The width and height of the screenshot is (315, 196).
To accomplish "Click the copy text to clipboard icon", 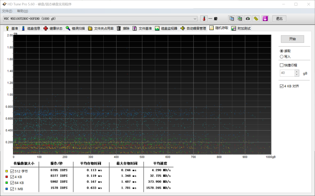I will 232,19.
